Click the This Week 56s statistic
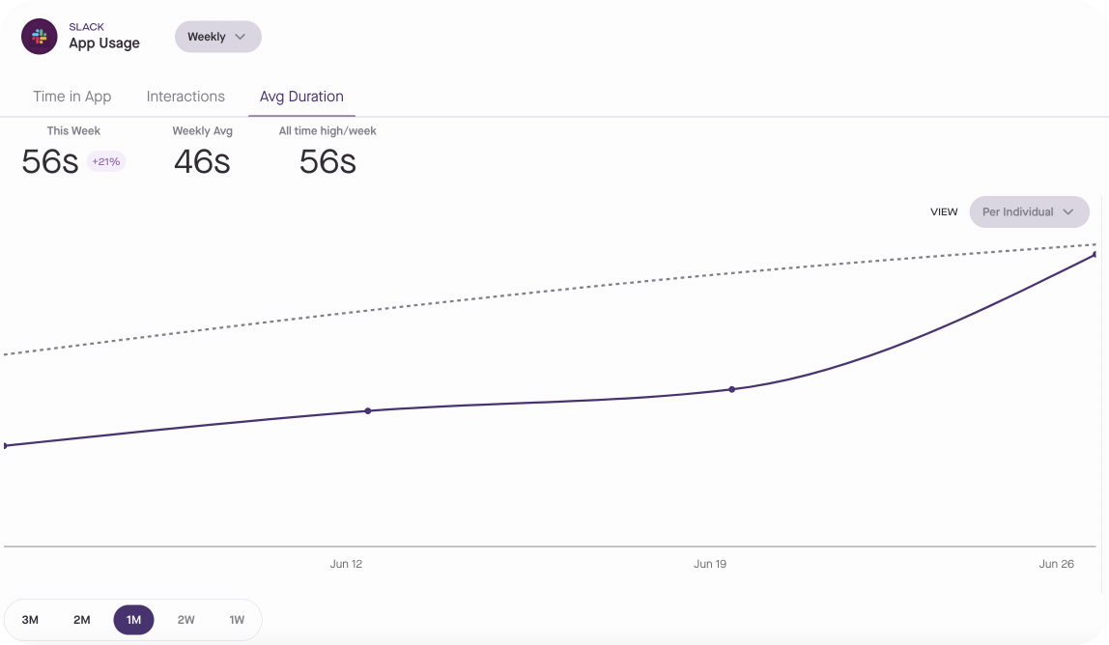 [x=50, y=161]
